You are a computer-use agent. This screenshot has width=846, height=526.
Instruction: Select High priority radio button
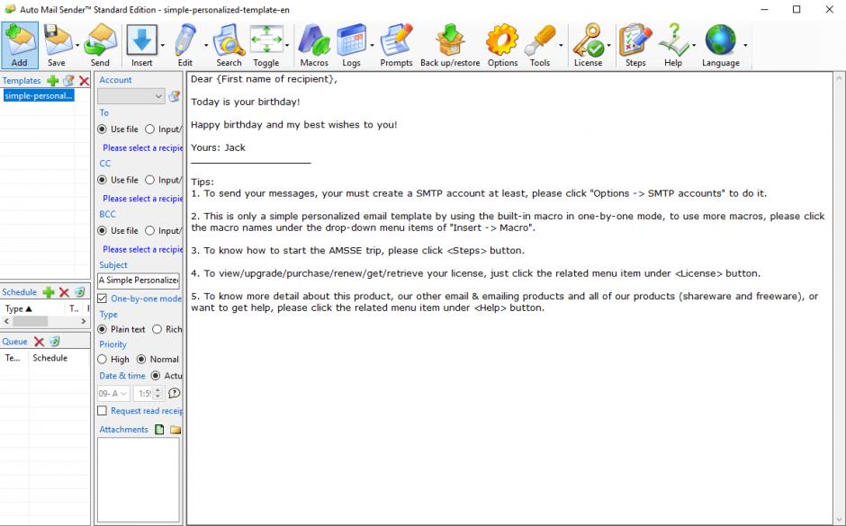coord(103,360)
